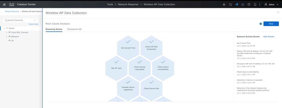Open the notifications bell icon
The height and width of the screenshot is (108, 282).
click(255, 5)
